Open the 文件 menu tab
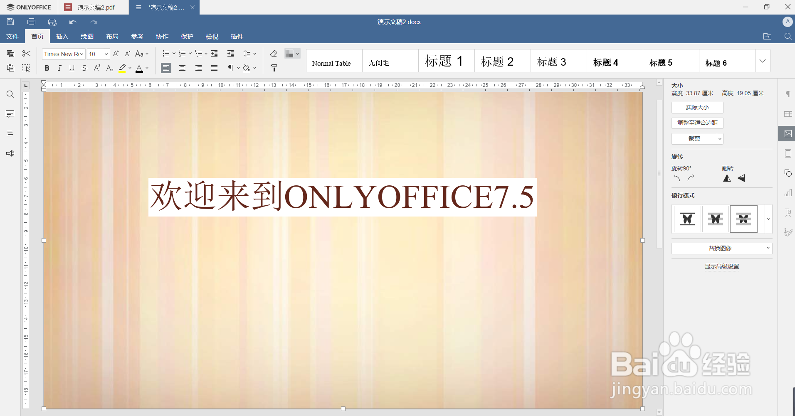This screenshot has height=416, width=795. click(x=12, y=37)
